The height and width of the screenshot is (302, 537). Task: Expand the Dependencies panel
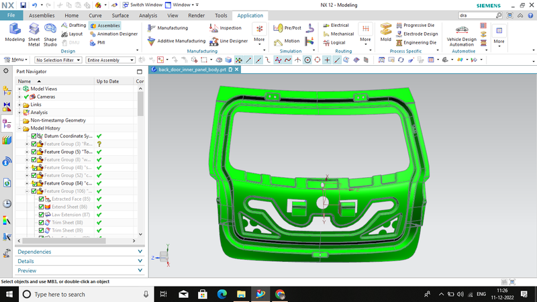80,252
